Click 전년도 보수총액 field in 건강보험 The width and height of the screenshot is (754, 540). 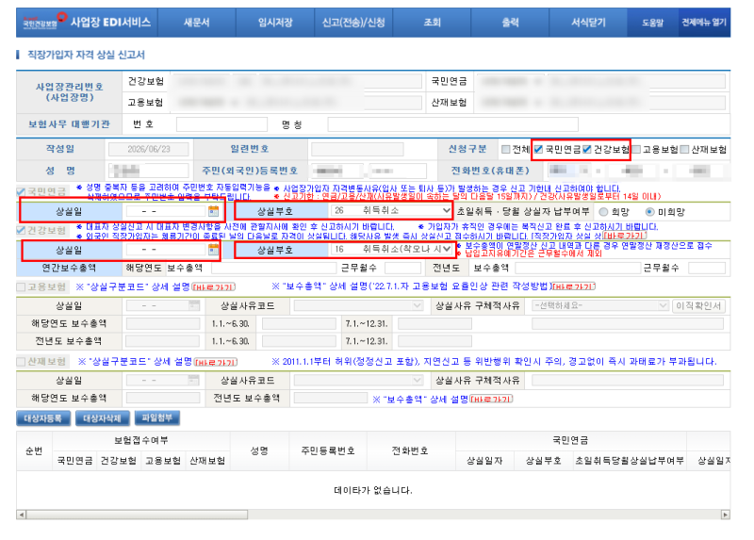click(x=578, y=268)
